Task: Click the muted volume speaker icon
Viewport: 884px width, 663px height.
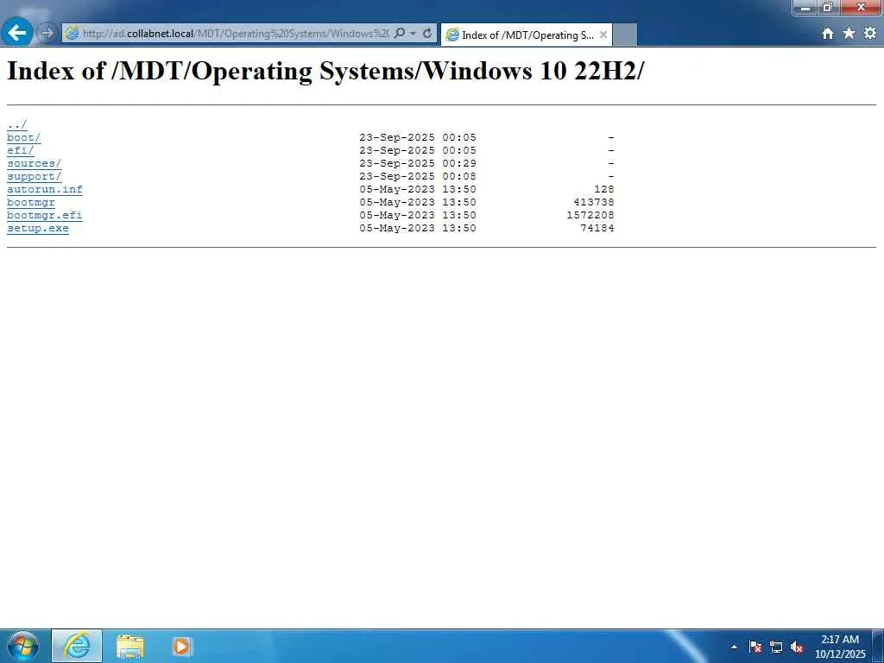Action: coord(797,647)
